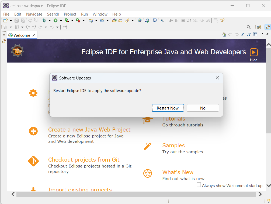Viewport: 271px width, 204px height.
Task: Open the Window menu
Action: point(100,14)
